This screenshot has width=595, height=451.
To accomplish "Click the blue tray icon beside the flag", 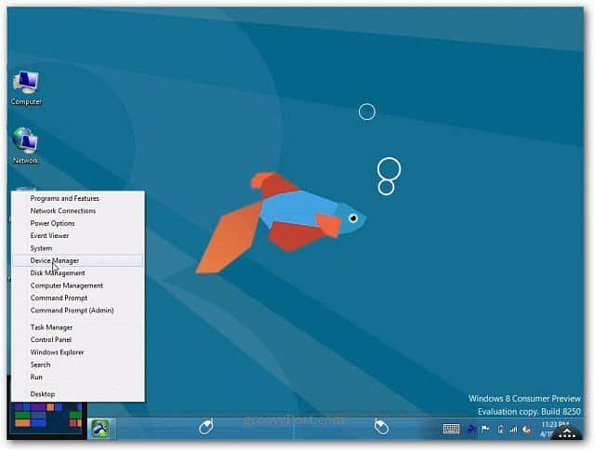I will [471, 430].
